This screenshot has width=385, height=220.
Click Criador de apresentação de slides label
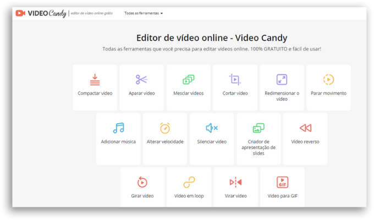[x=258, y=147]
